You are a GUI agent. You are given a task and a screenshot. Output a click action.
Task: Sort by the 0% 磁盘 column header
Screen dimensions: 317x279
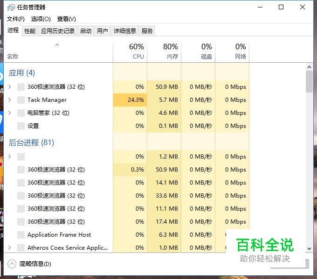tap(198, 52)
